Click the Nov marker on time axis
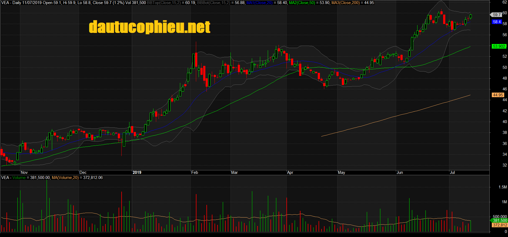Screen dimensions: 508x237 (x=24, y=172)
